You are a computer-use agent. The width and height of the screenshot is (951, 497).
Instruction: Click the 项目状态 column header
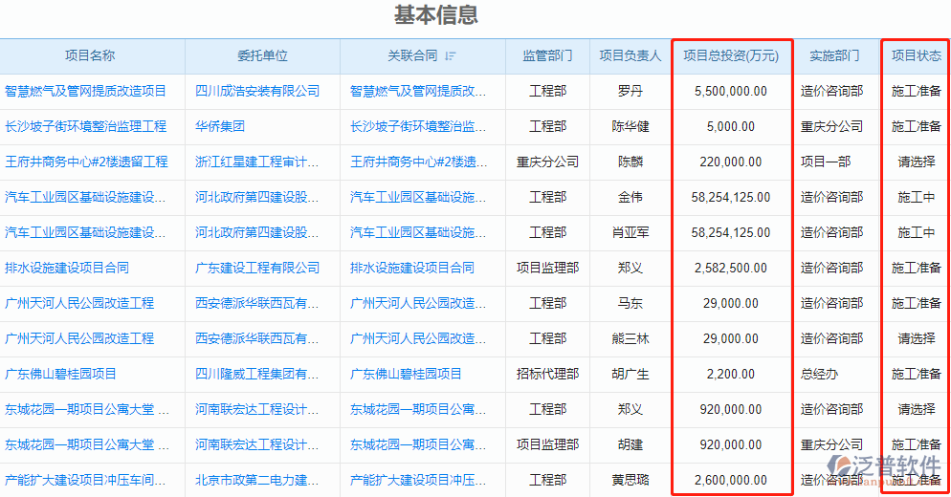[917, 55]
